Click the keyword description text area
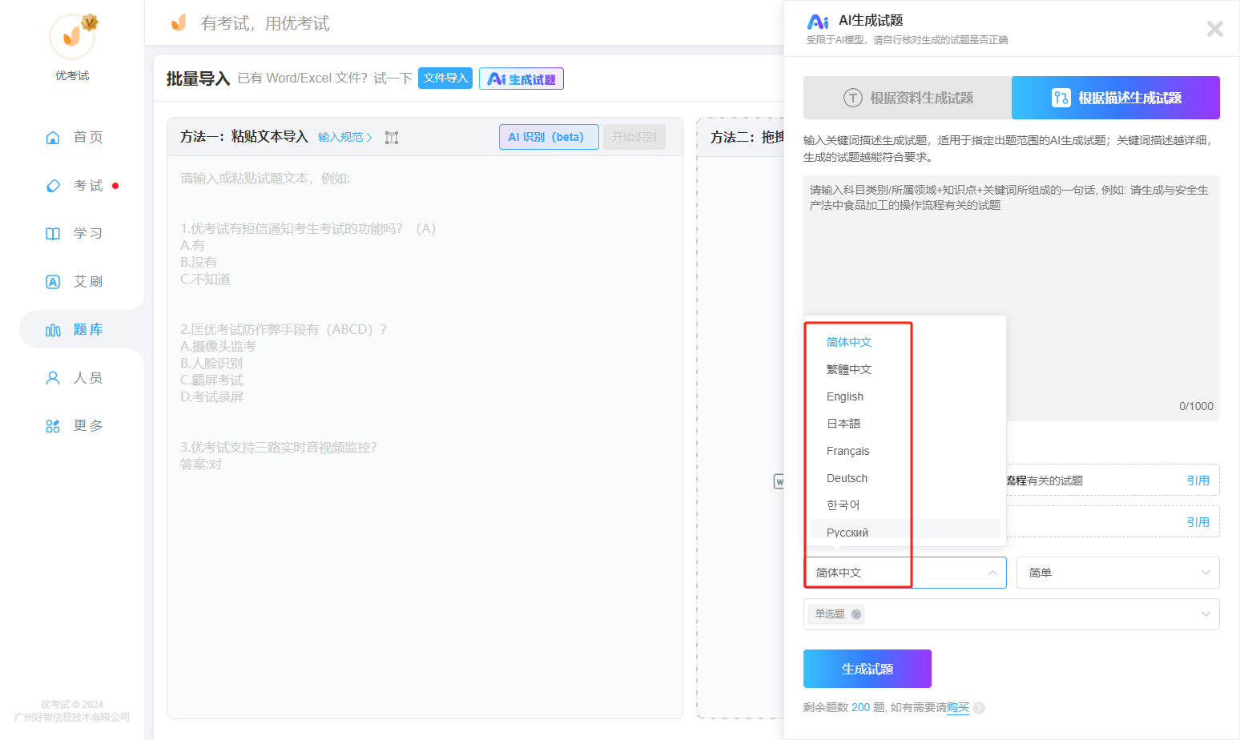This screenshot has width=1240, height=740. click(1012, 298)
